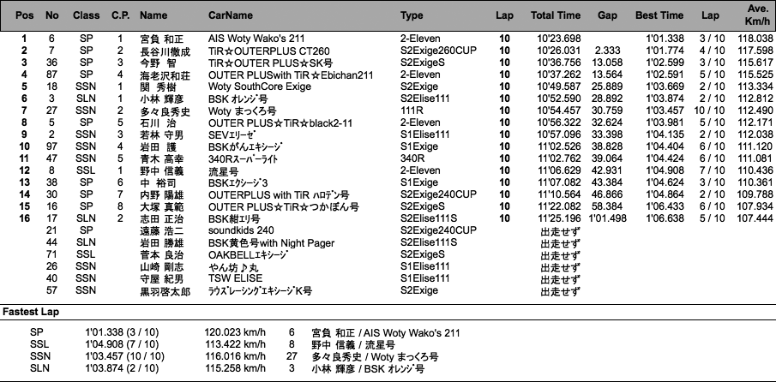Select car name 'SEVエリーゼ'
The image size is (776, 382).
[x=232, y=135]
